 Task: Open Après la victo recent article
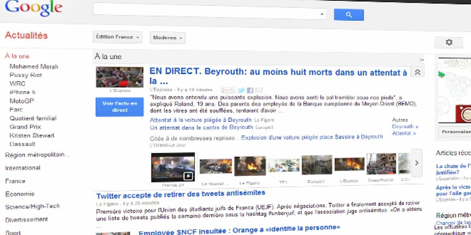point(453,190)
